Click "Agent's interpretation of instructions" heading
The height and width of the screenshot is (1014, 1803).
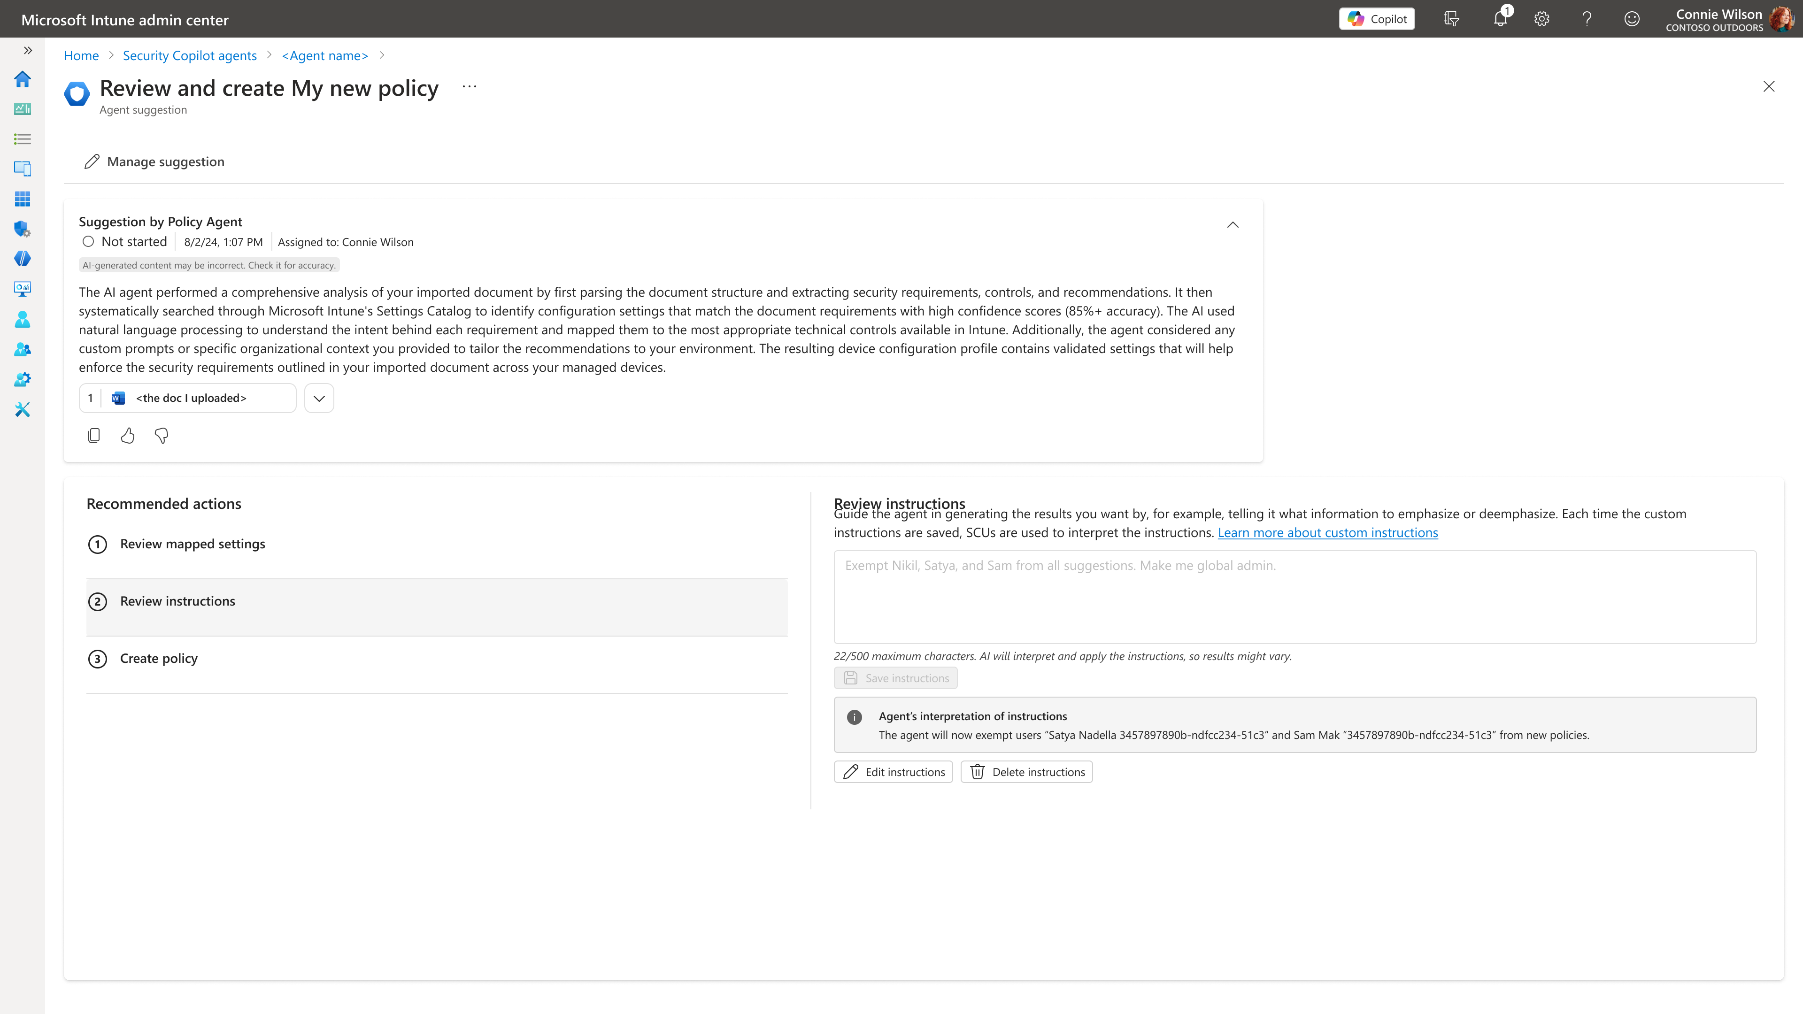[973, 716]
